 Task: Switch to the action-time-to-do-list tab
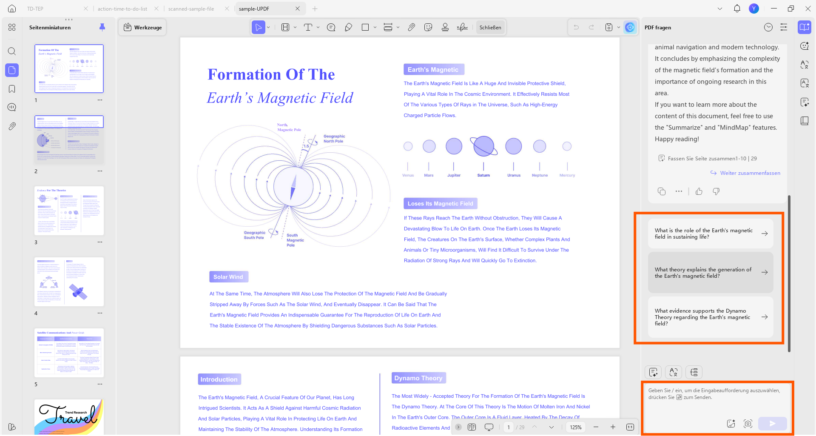pyautogui.click(x=122, y=9)
